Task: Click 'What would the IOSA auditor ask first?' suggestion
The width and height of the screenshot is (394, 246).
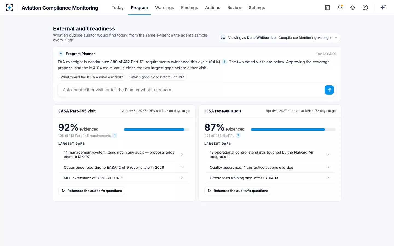Action: tap(92, 77)
